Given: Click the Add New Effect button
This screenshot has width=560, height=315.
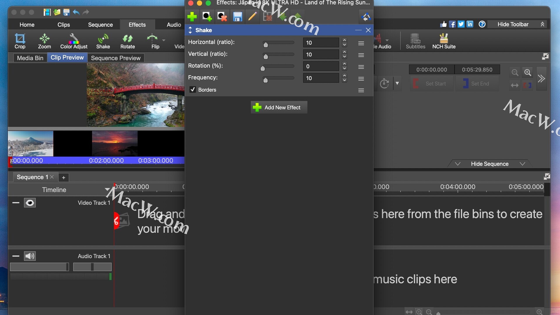Looking at the screenshot, I should click(279, 107).
